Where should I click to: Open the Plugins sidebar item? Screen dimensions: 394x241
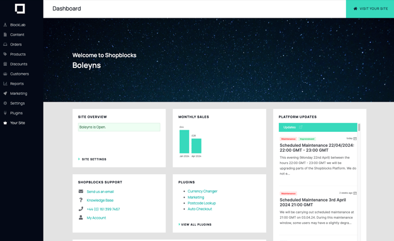click(17, 113)
